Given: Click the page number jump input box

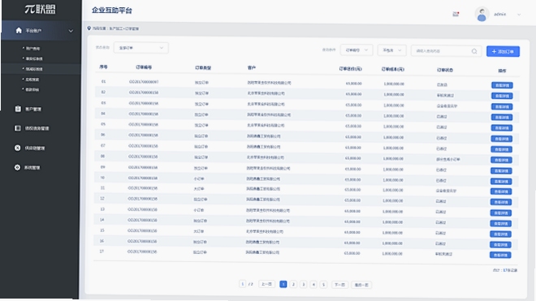Looking at the screenshot, I should tap(242, 284).
